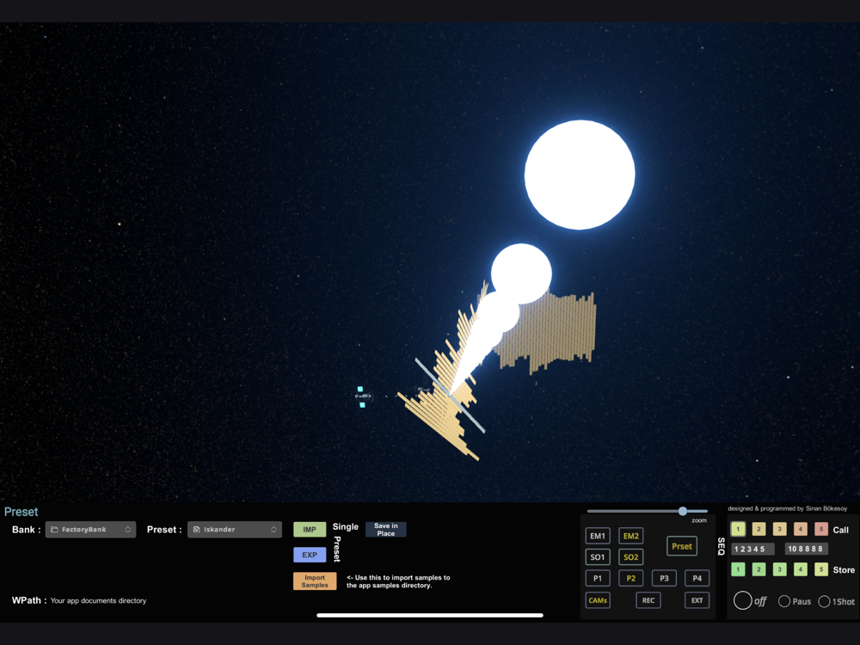Viewport: 860px width, 645px height.
Task: Adjust the zoom slider handle
Action: click(683, 511)
